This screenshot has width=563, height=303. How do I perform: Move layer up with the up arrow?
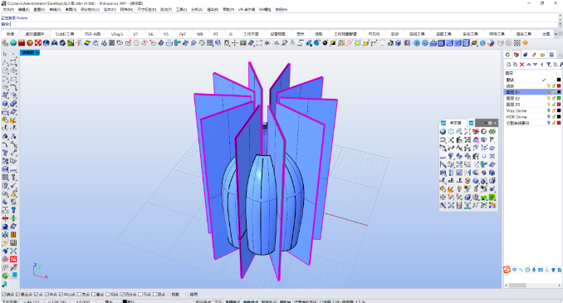click(x=528, y=65)
